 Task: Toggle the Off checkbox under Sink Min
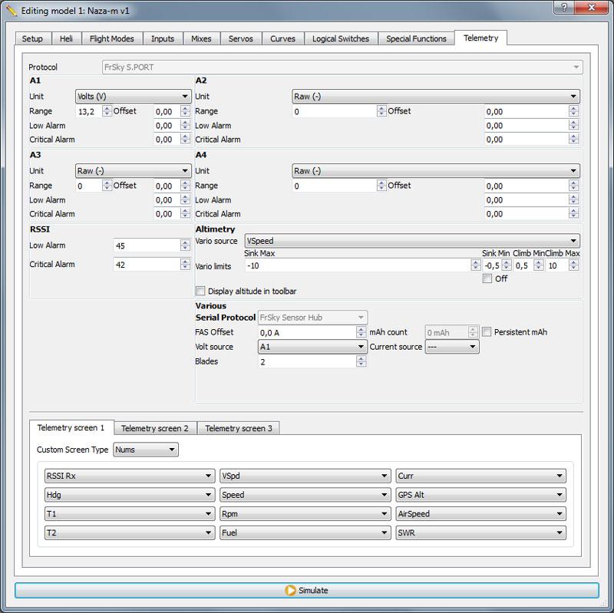click(x=487, y=278)
